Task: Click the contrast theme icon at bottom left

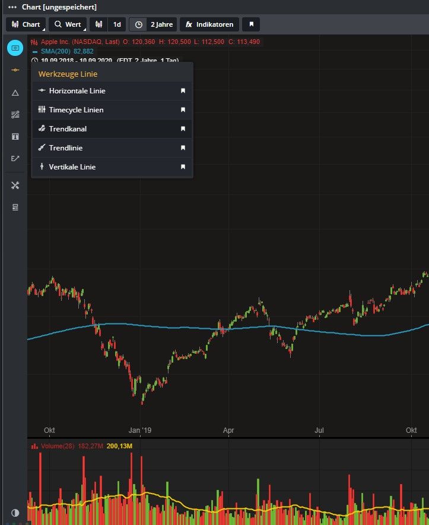Action: [x=15, y=513]
